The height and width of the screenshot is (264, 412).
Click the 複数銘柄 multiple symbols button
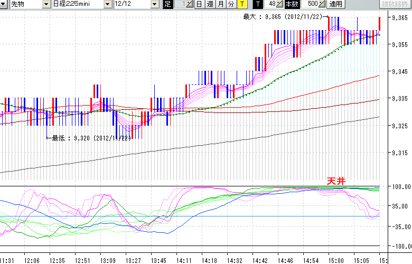pos(395,4)
